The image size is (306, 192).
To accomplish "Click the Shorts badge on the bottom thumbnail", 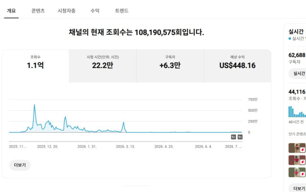I will [x=302, y=174].
